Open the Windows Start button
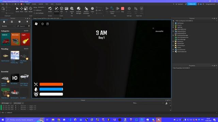Viewport: 218px width, 122px height. coord(3,120)
